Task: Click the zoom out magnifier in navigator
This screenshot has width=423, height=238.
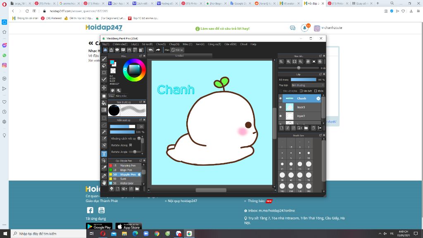Action: click(x=300, y=62)
